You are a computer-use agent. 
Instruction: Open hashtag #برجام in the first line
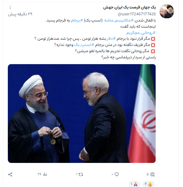tap(77, 21)
